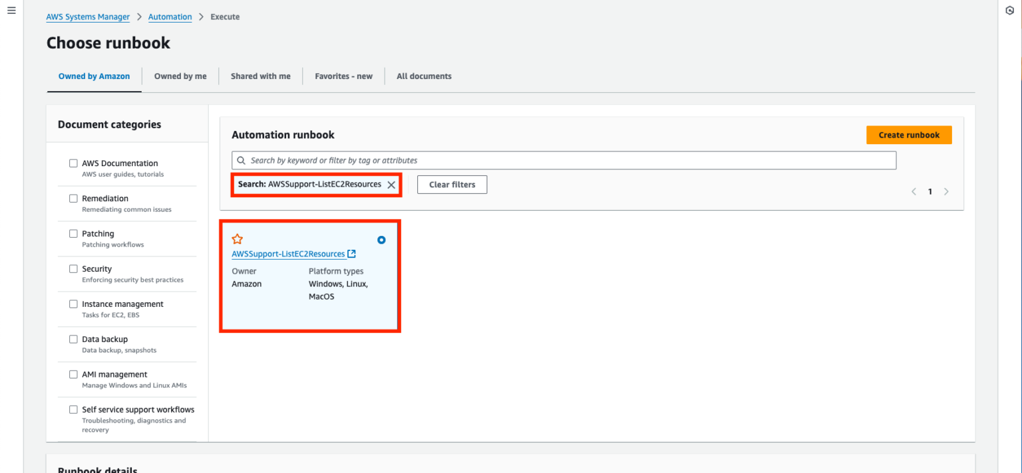Open the navigation sidebar menu
This screenshot has width=1022, height=473.
click(x=11, y=10)
